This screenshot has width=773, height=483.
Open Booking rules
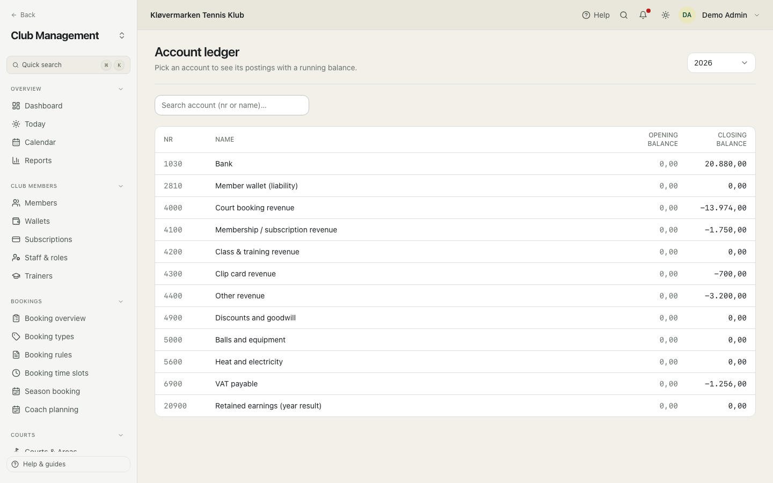coord(68,355)
